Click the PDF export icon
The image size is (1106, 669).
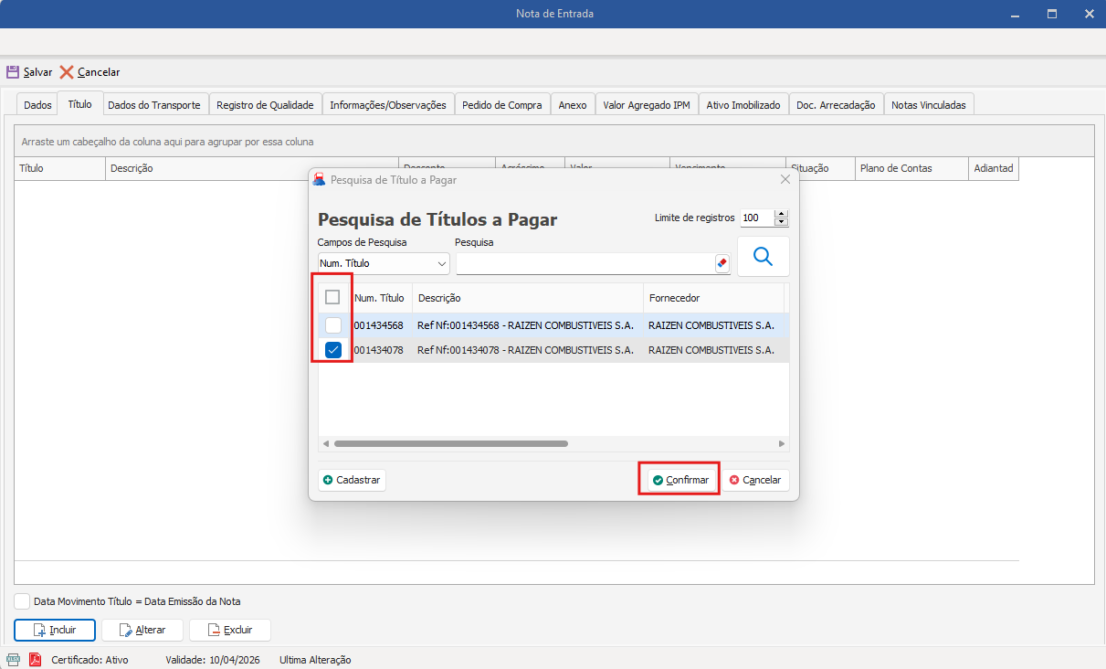click(36, 659)
